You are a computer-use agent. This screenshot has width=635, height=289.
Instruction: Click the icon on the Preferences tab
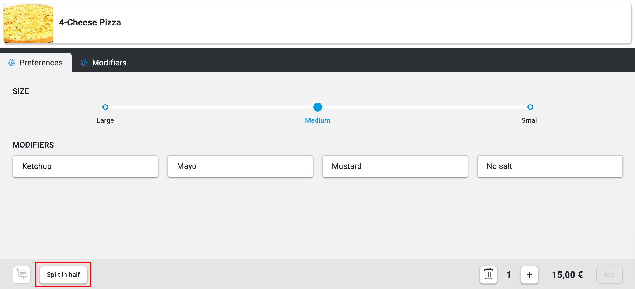pos(11,63)
